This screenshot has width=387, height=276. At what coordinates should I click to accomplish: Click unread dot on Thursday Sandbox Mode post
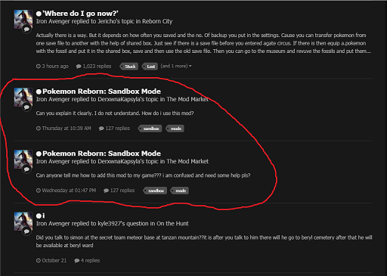[39, 91]
